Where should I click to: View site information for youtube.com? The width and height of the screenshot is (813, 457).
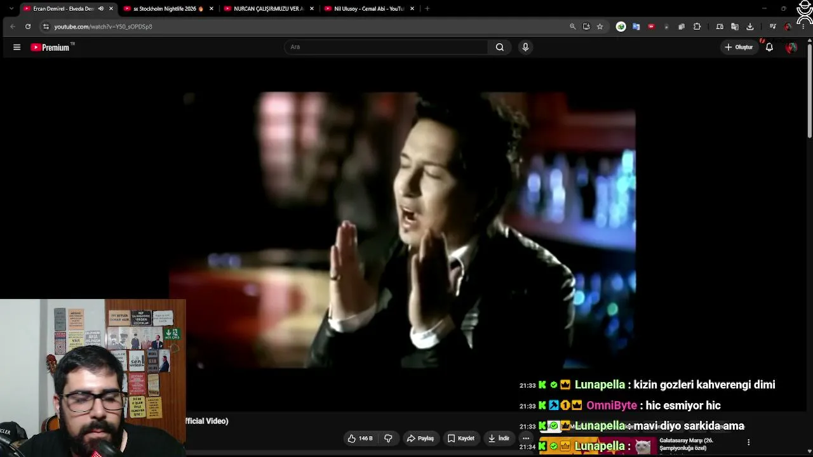(46, 27)
